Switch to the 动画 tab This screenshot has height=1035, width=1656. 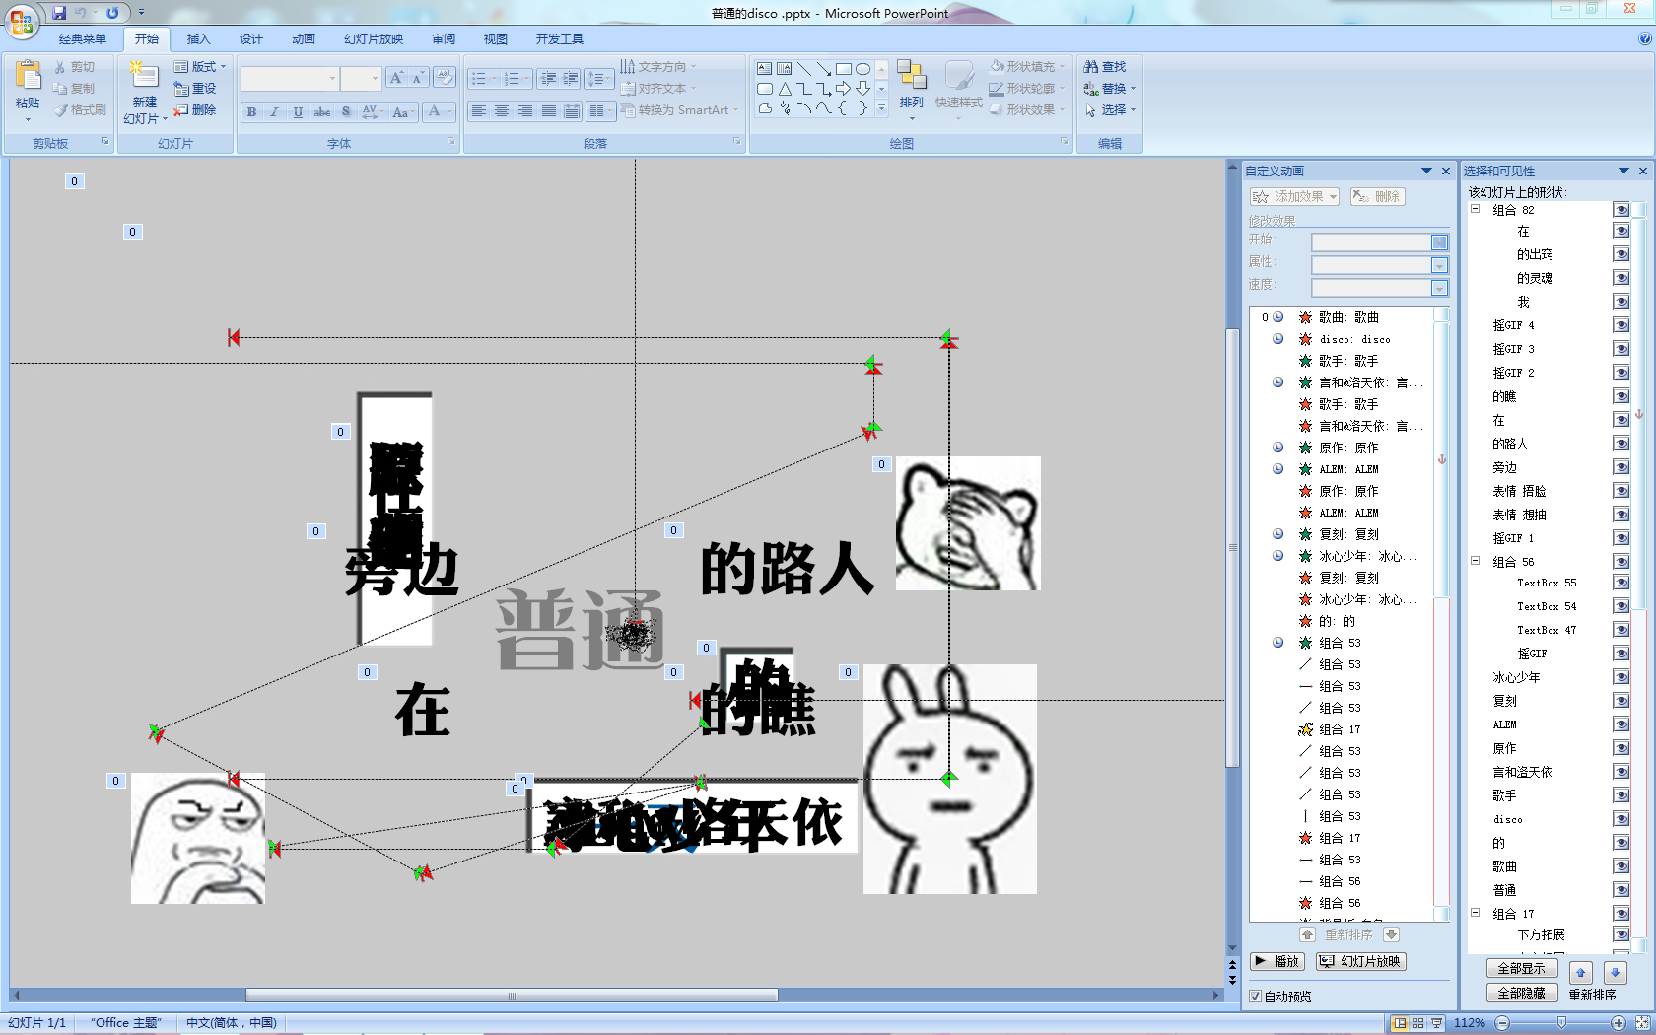[x=304, y=39]
